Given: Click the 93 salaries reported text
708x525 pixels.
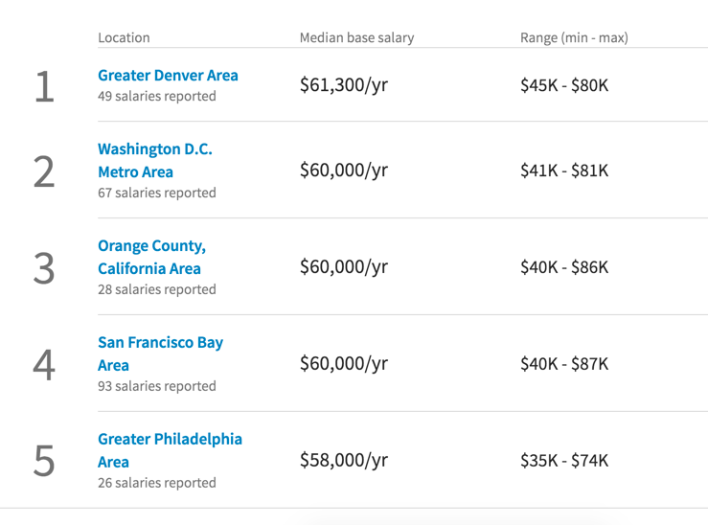Looking at the screenshot, I should [157, 386].
